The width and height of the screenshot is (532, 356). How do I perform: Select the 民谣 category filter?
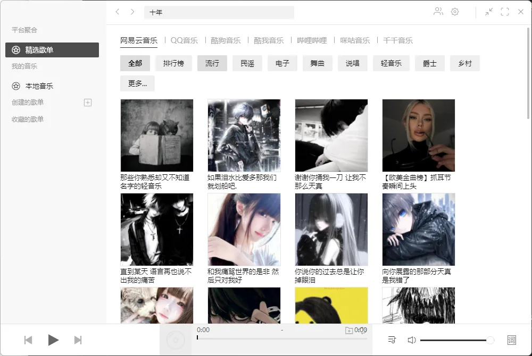tap(247, 63)
